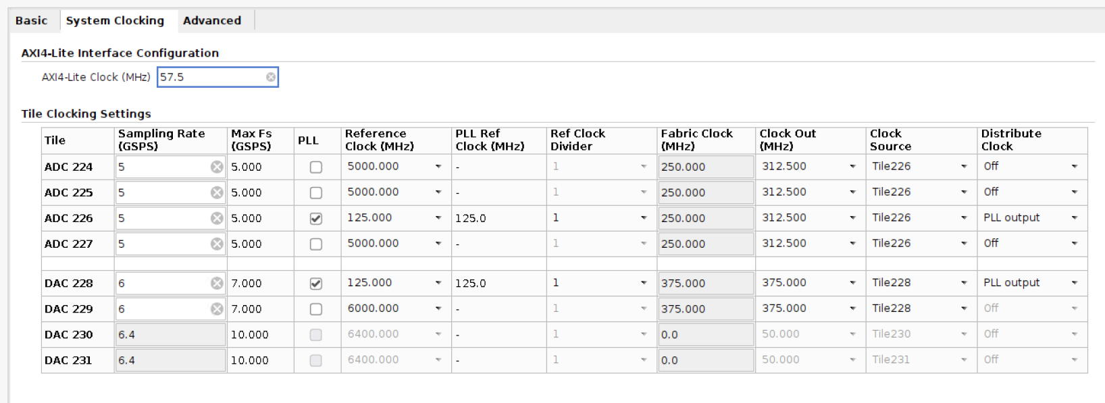The width and height of the screenshot is (1105, 403).
Task: Click the AXI4-Lite Clock input field
Action: click(x=209, y=77)
